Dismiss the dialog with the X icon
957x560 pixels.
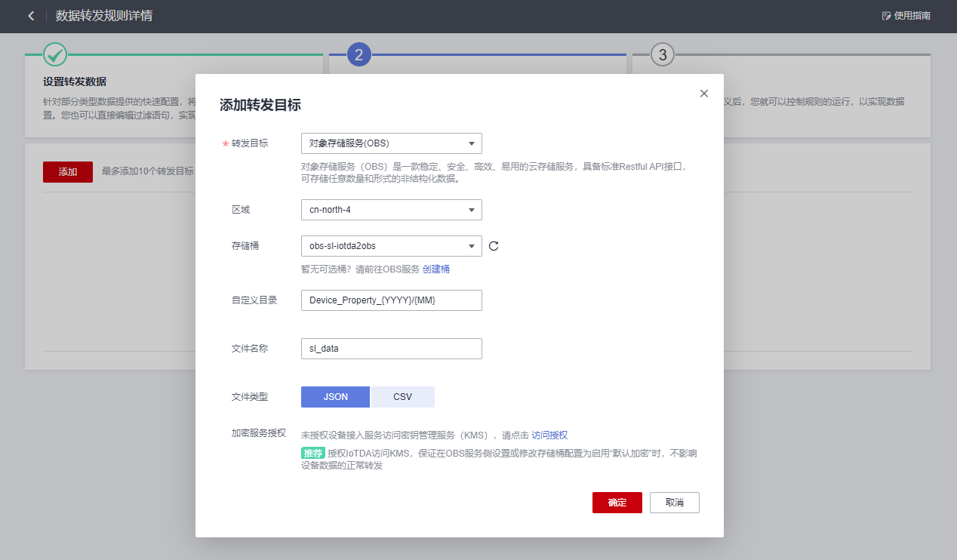pyautogui.click(x=704, y=93)
